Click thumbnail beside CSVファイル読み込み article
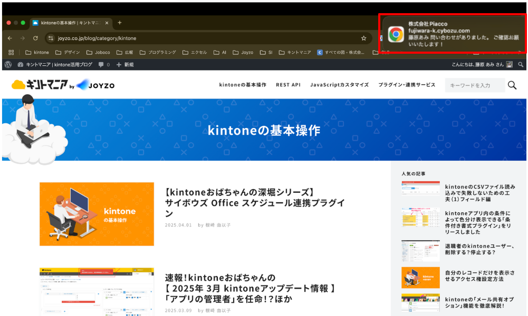528x316 pixels. [420, 189]
